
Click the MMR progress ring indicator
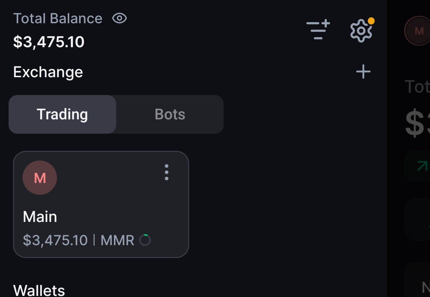click(x=145, y=240)
